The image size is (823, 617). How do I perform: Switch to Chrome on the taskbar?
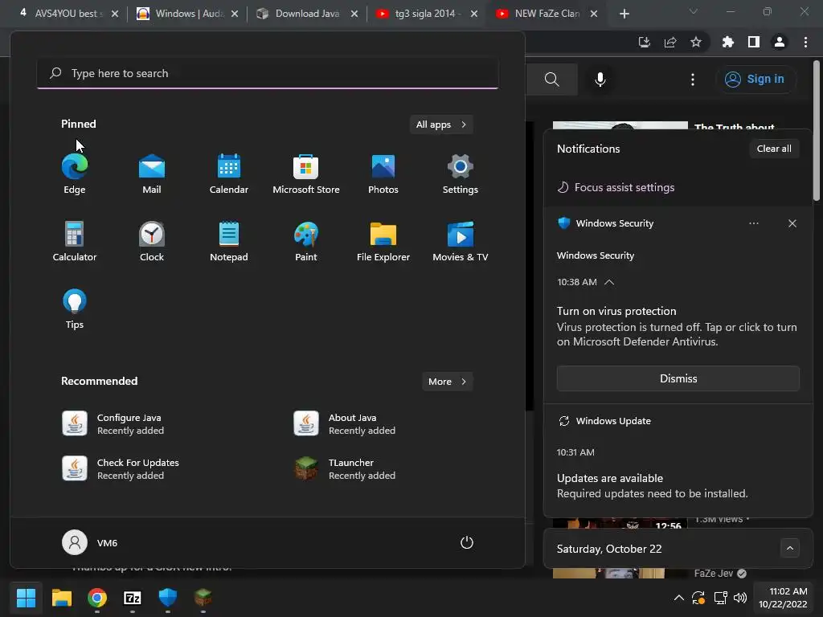click(x=97, y=597)
